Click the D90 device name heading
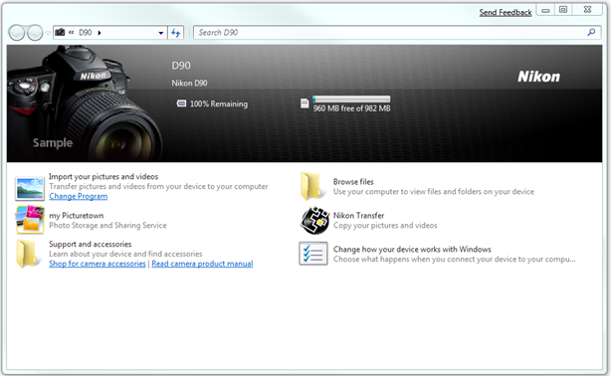611x376 pixels. coord(181,66)
